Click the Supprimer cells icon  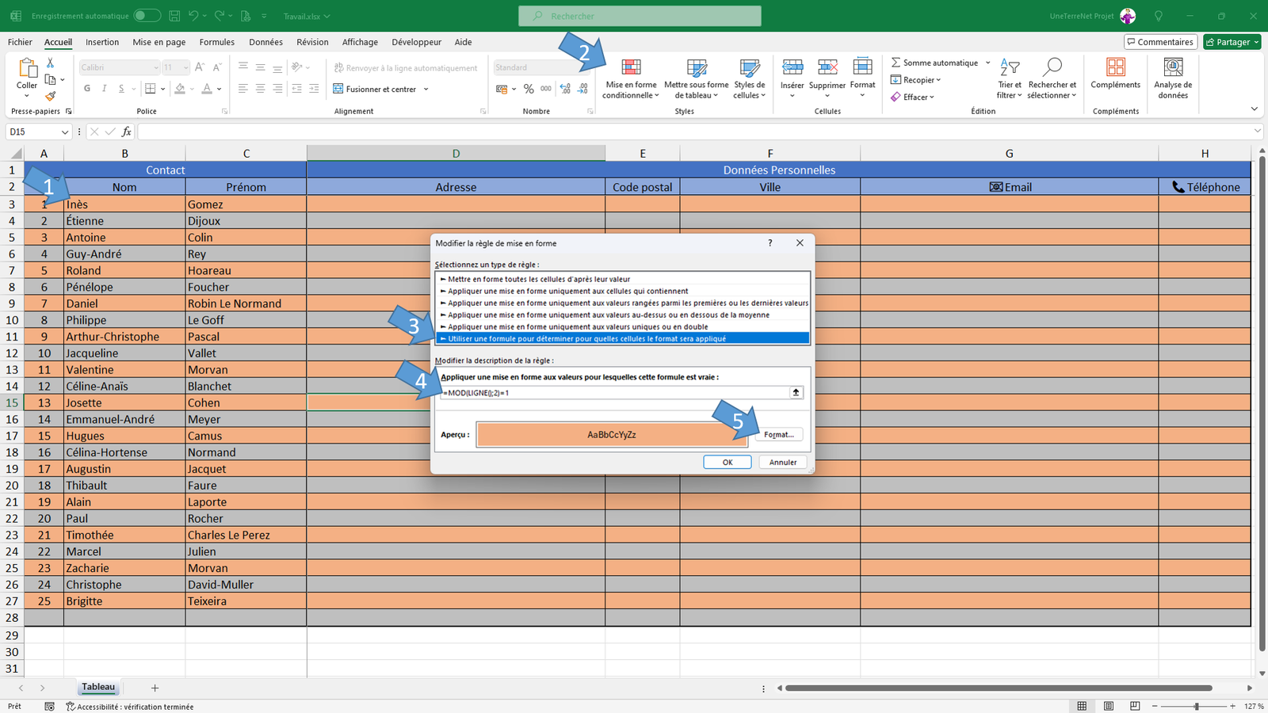pyautogui.click(x=827, y=67)
